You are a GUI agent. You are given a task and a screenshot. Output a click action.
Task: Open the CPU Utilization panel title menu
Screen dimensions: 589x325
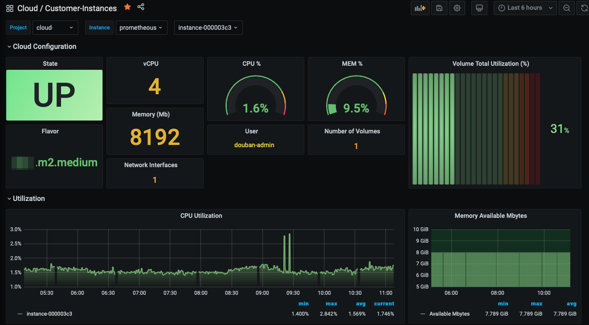tap(201, 216)
